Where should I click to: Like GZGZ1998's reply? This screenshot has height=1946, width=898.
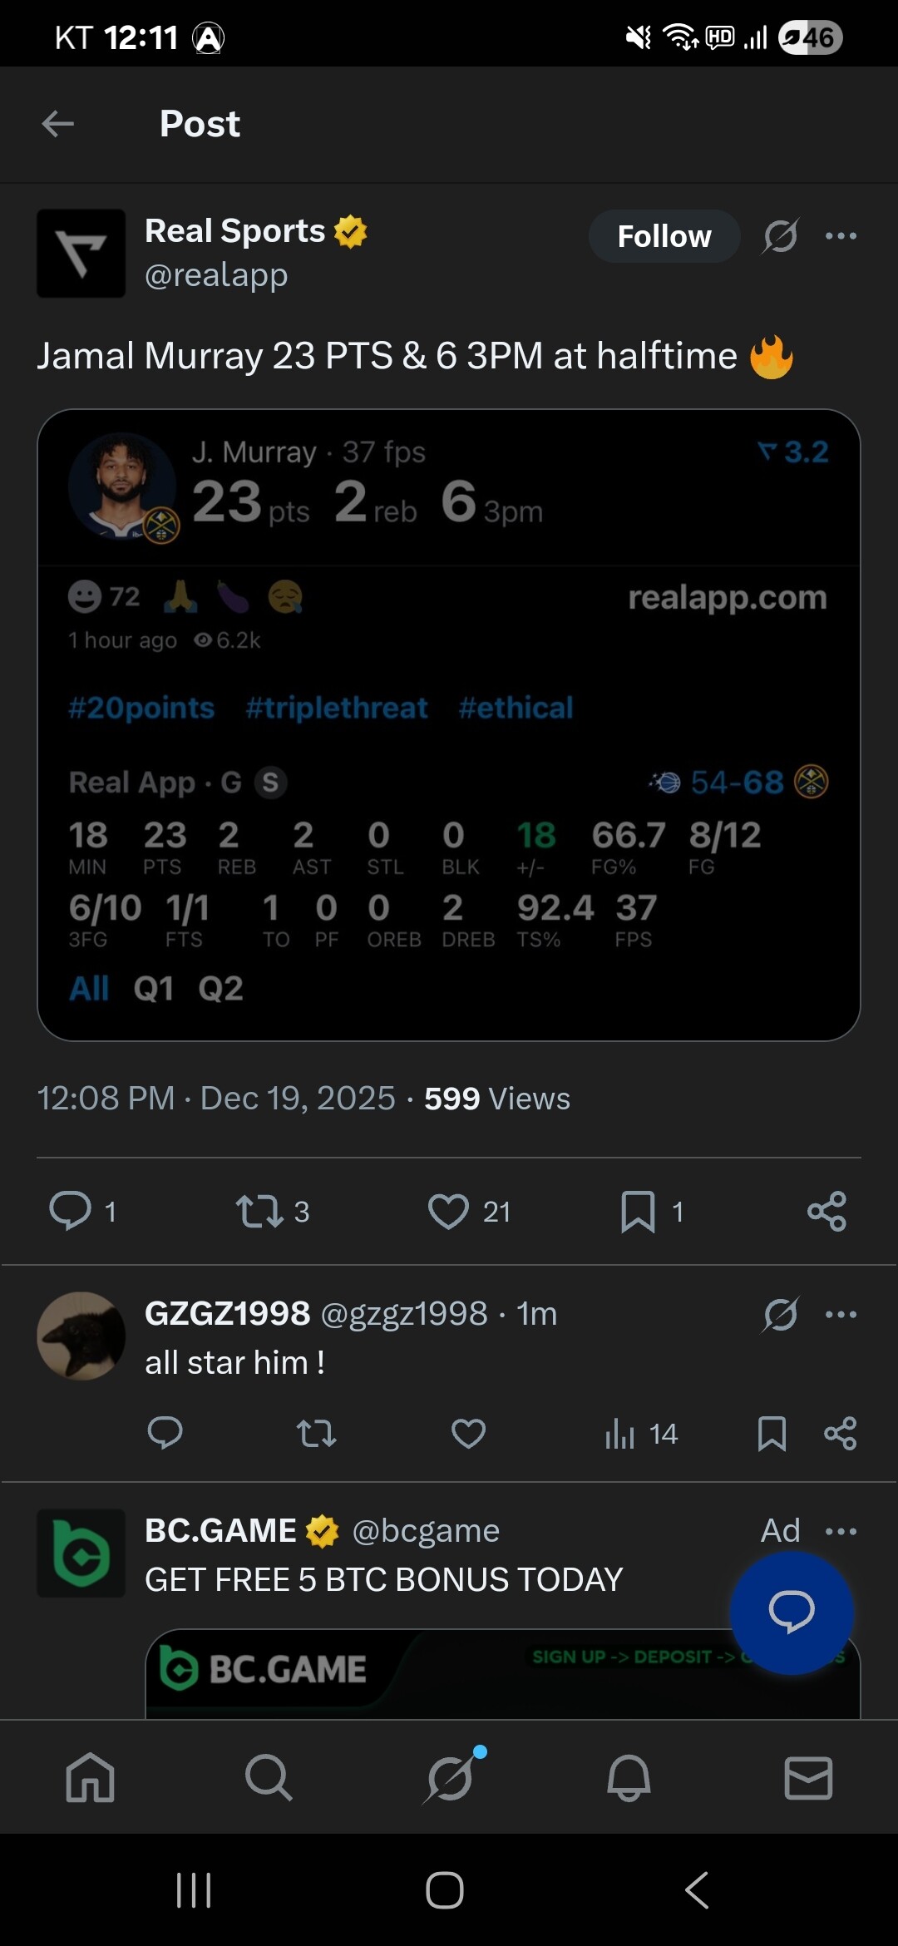click(468, 1433)
